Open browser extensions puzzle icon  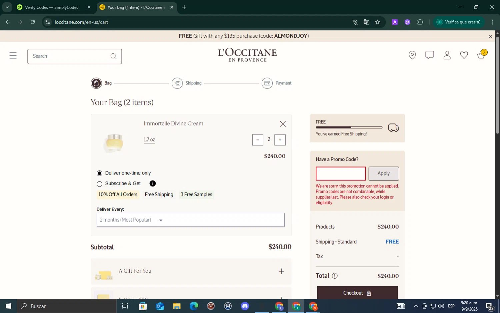[420, 22]
